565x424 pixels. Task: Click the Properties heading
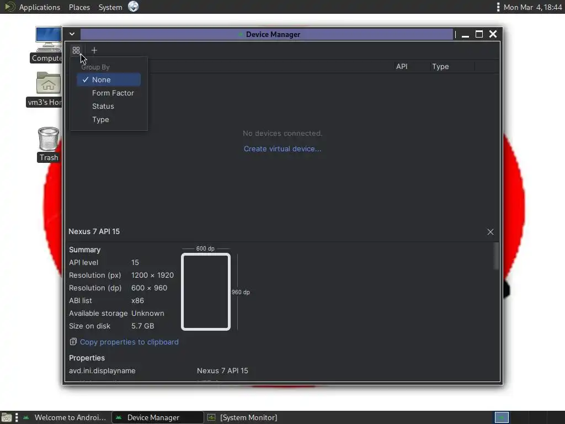(87, 358)
